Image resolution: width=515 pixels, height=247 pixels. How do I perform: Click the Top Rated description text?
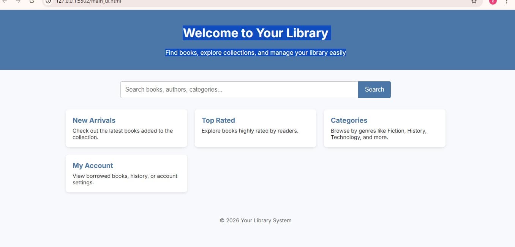point(249,130)
